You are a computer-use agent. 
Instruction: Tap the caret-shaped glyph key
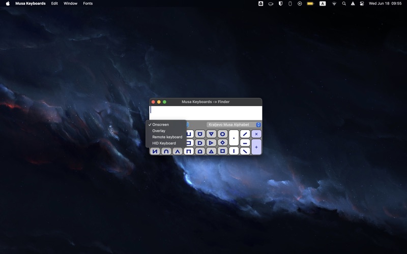tap(178, 151)
